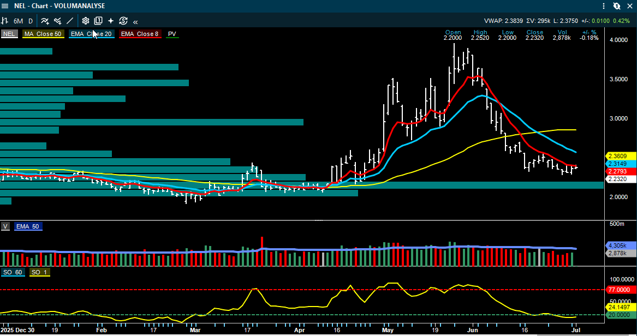Open MA Close 50 indicator legend

point(43,34)
